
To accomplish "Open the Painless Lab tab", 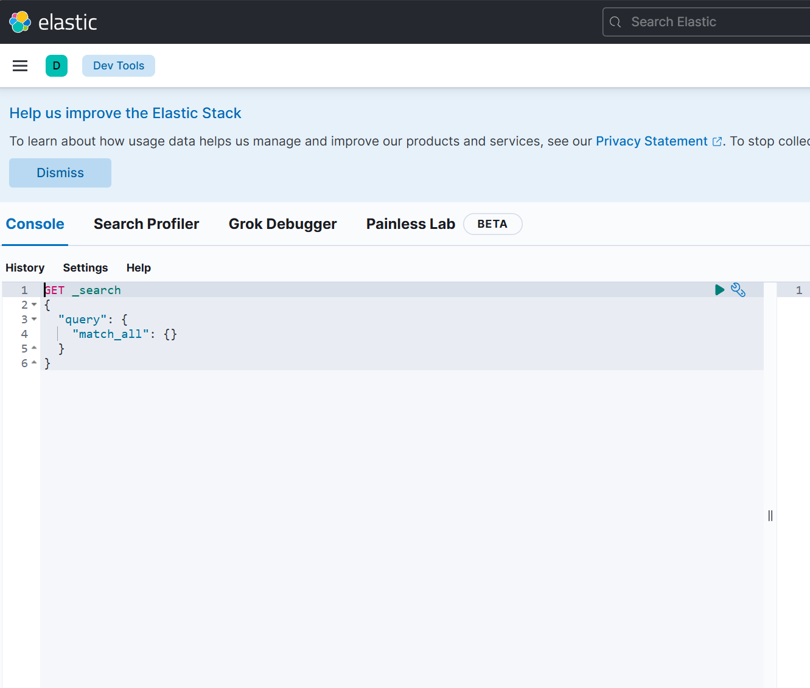I will click(411, 224).
